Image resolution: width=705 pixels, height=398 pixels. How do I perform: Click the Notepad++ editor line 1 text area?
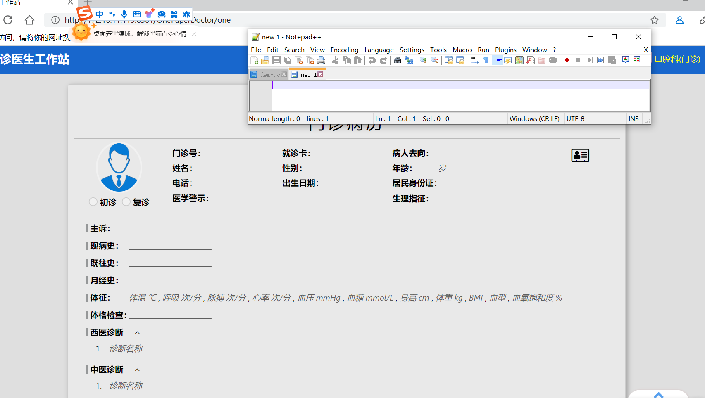pyautogui.click(x=460, y=85)
